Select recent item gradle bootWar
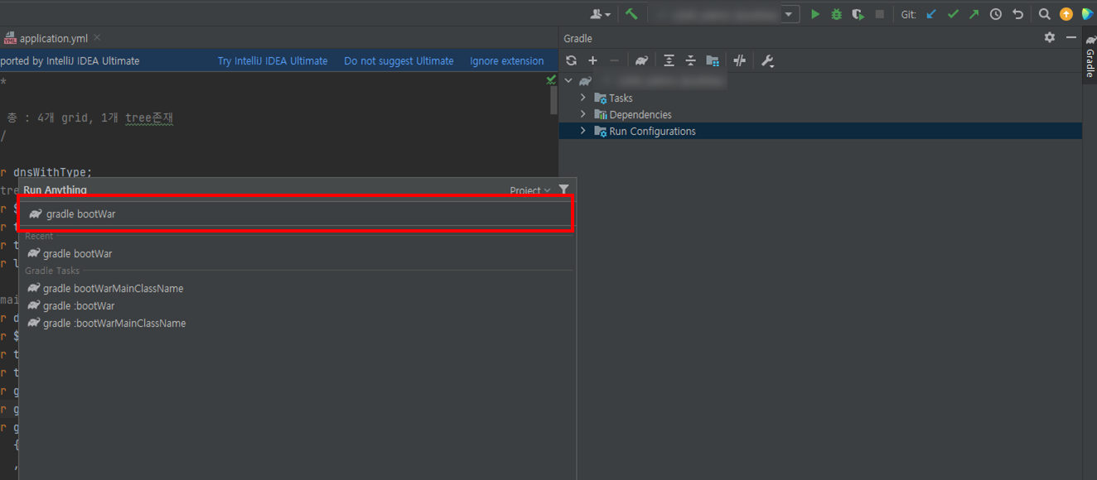 (297, 253)
